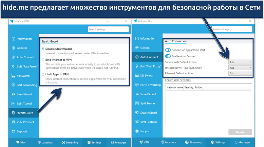Expand the Unsecured Wi-Fi Default Action dropdown
This screenshot has width=264, height=147.
point(240,68)
